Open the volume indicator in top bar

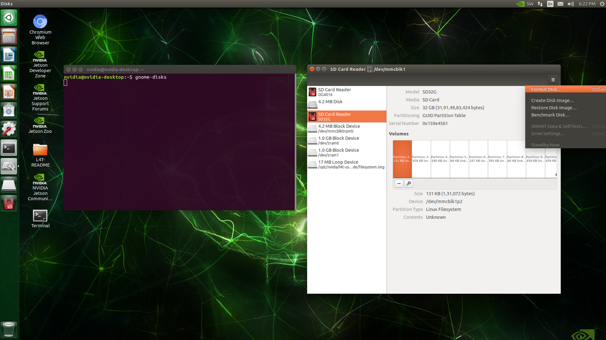point(570,4)
